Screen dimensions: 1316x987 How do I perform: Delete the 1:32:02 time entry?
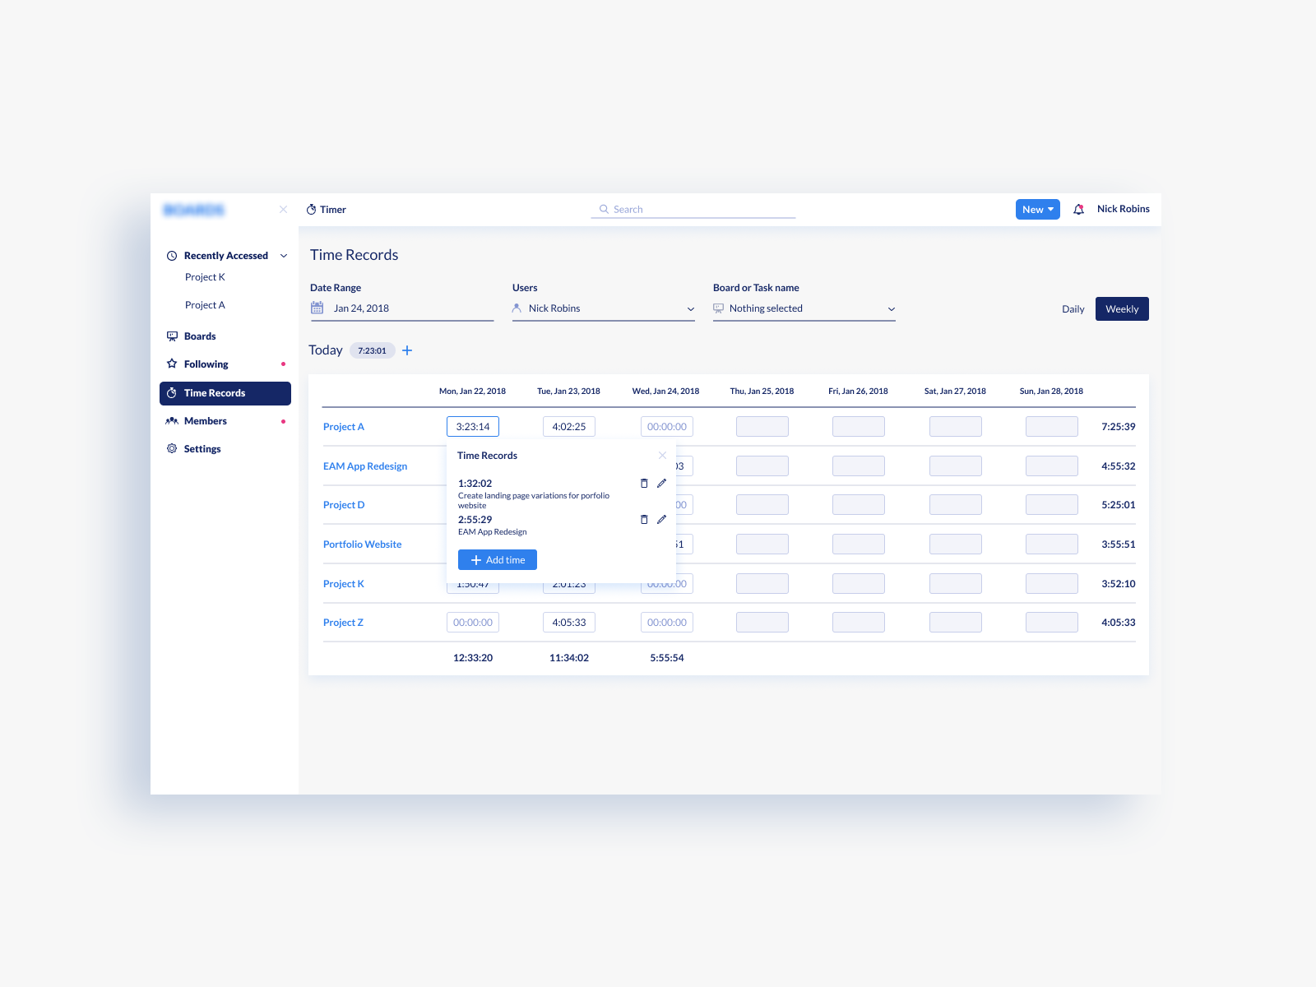click(644, 483)
